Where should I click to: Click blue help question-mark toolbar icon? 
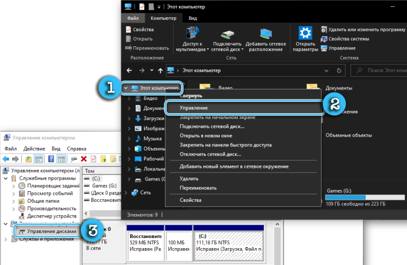click(x=51, y=159)
